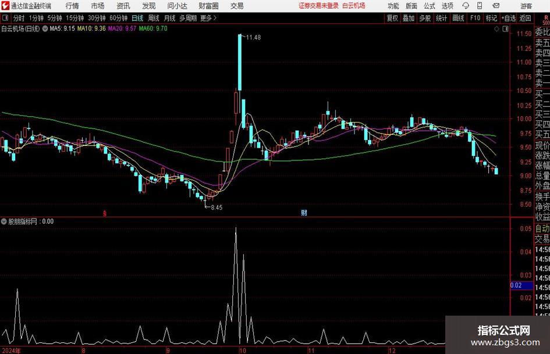Image resolution: width=550 pixels, height=354 pixels.
Task: Click the 2024年 label on the time axis
Action: click(x=11, y=351)
